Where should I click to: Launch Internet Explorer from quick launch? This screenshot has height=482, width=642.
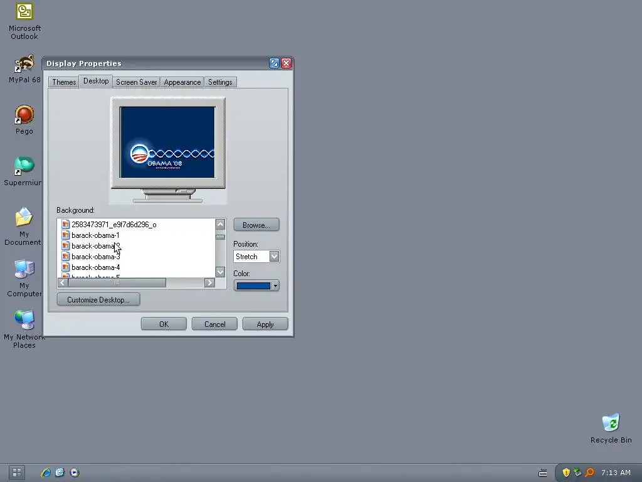tap(46, 473)
